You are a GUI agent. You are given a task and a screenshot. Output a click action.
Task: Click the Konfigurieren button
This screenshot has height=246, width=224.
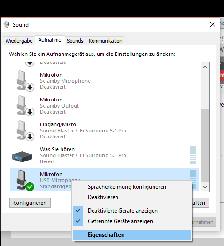[x=30, y=203]
